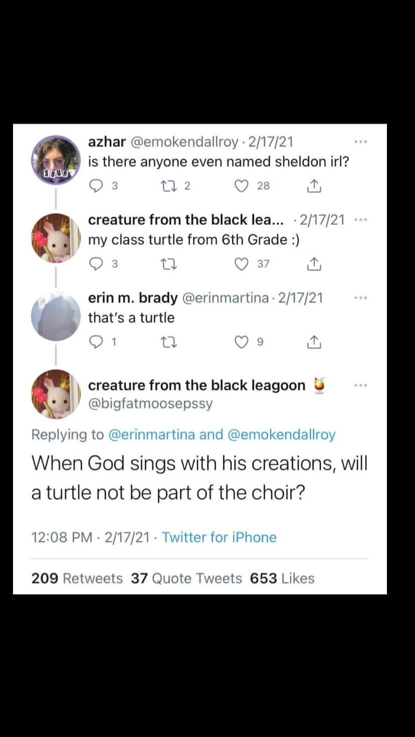This screenshot has height=737, width=415.
Task: Open more options on the main tweet
Action: click(361, 385)
